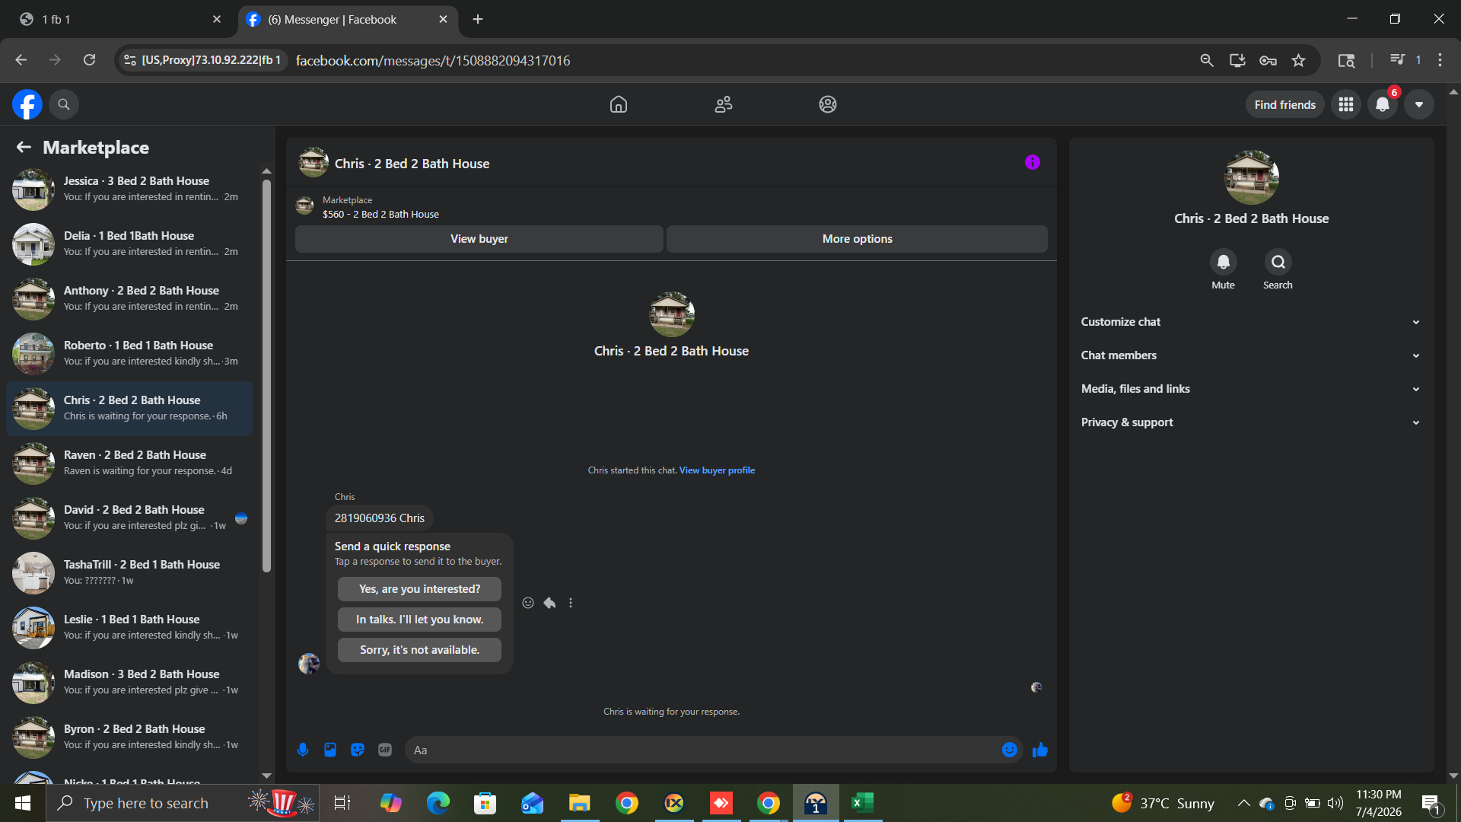Open the volume control in system tray
The image size is (1461, 822).
[1335, 803]
